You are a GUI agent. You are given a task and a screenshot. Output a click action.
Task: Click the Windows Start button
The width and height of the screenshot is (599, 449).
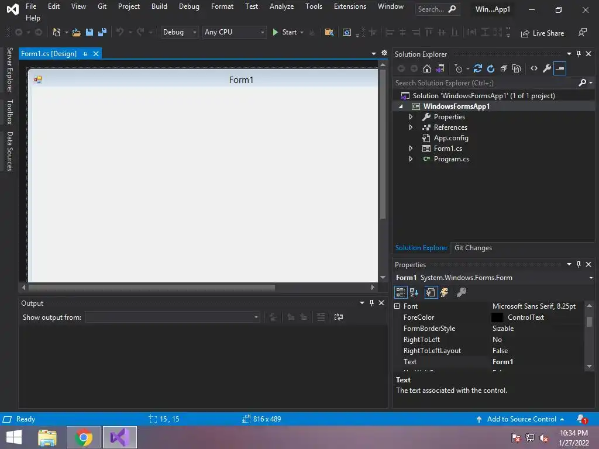[14, 437]
